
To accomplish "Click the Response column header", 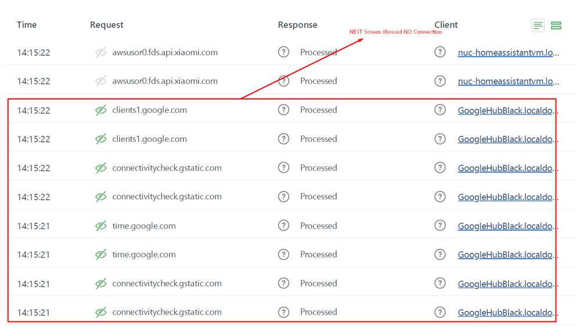I will pos(297,25).
